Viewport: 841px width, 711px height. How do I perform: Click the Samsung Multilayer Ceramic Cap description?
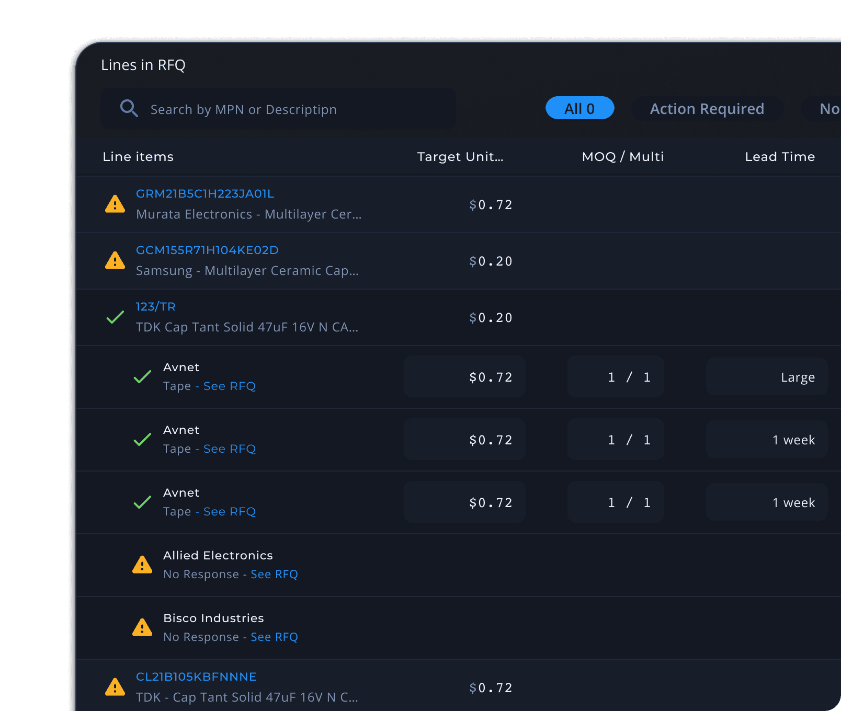247,271
